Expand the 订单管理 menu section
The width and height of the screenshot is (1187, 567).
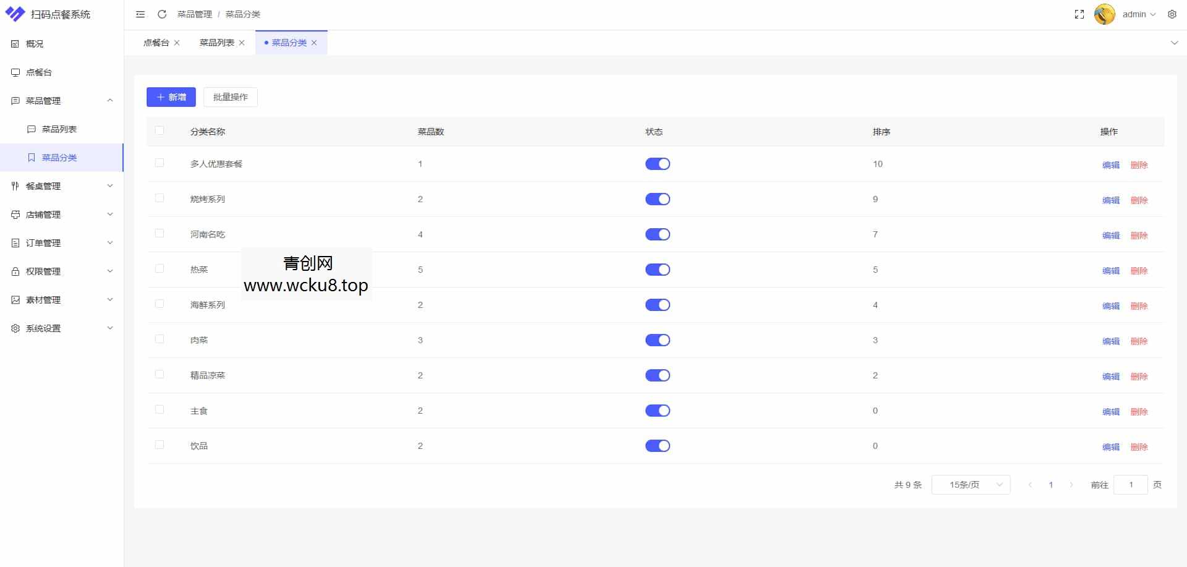62,243
